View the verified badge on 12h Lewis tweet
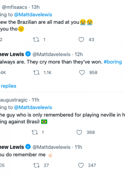 point(28,54)
